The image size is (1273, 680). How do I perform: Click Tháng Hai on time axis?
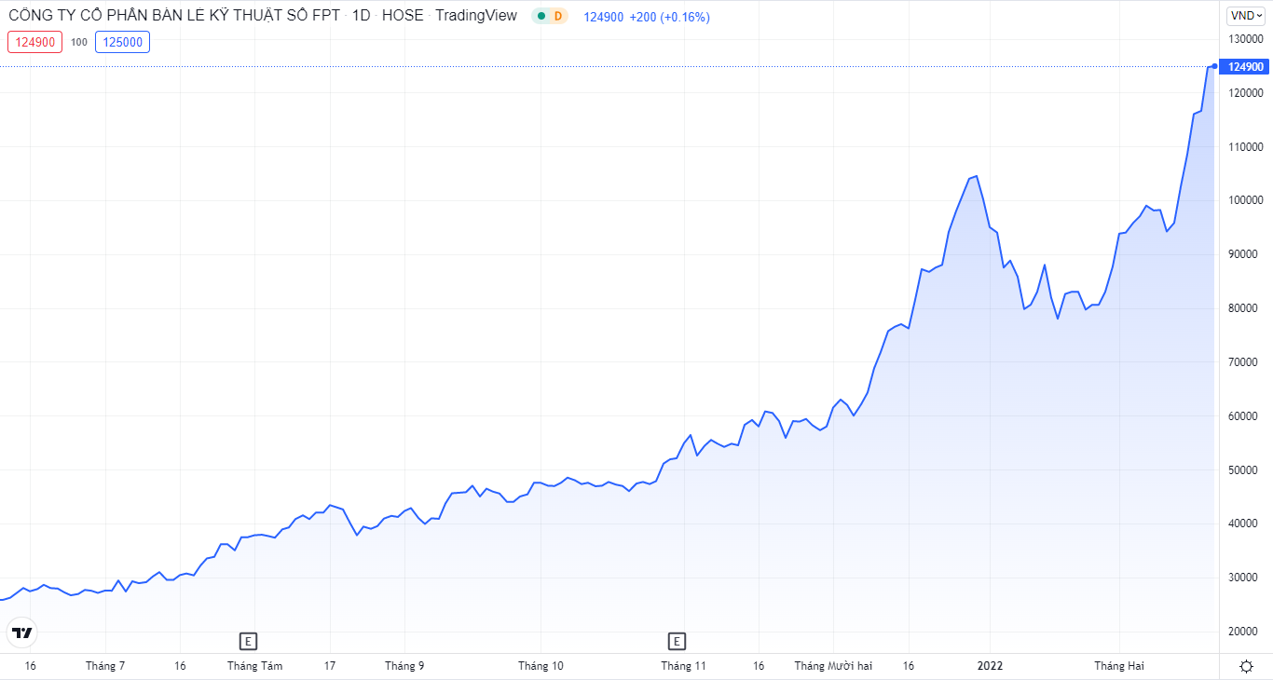pos(1118,666)
